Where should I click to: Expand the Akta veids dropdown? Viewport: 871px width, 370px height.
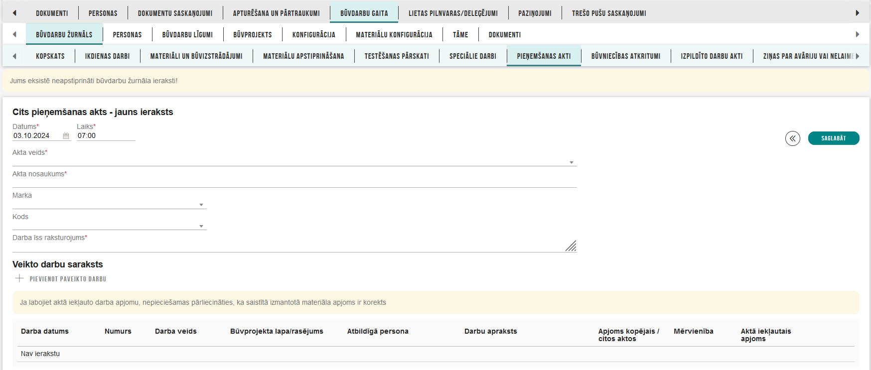coord(572,162)
